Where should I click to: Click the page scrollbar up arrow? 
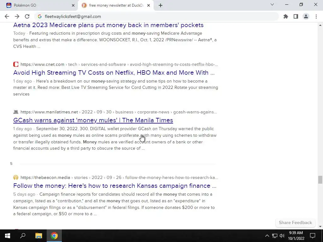click(320, 25)
